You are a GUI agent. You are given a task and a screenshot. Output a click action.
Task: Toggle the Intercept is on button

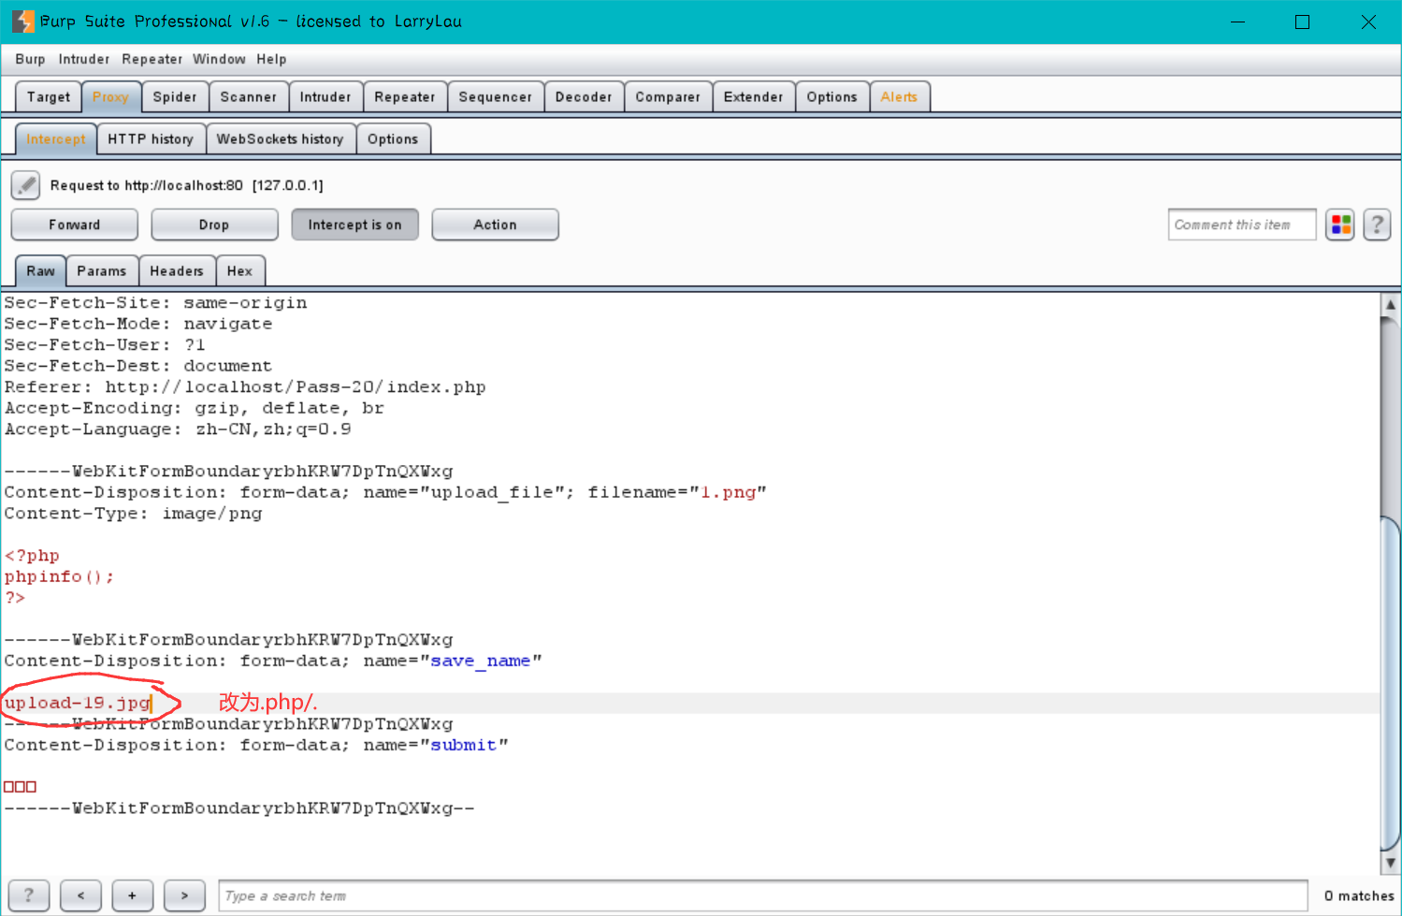tap(354, 225)
